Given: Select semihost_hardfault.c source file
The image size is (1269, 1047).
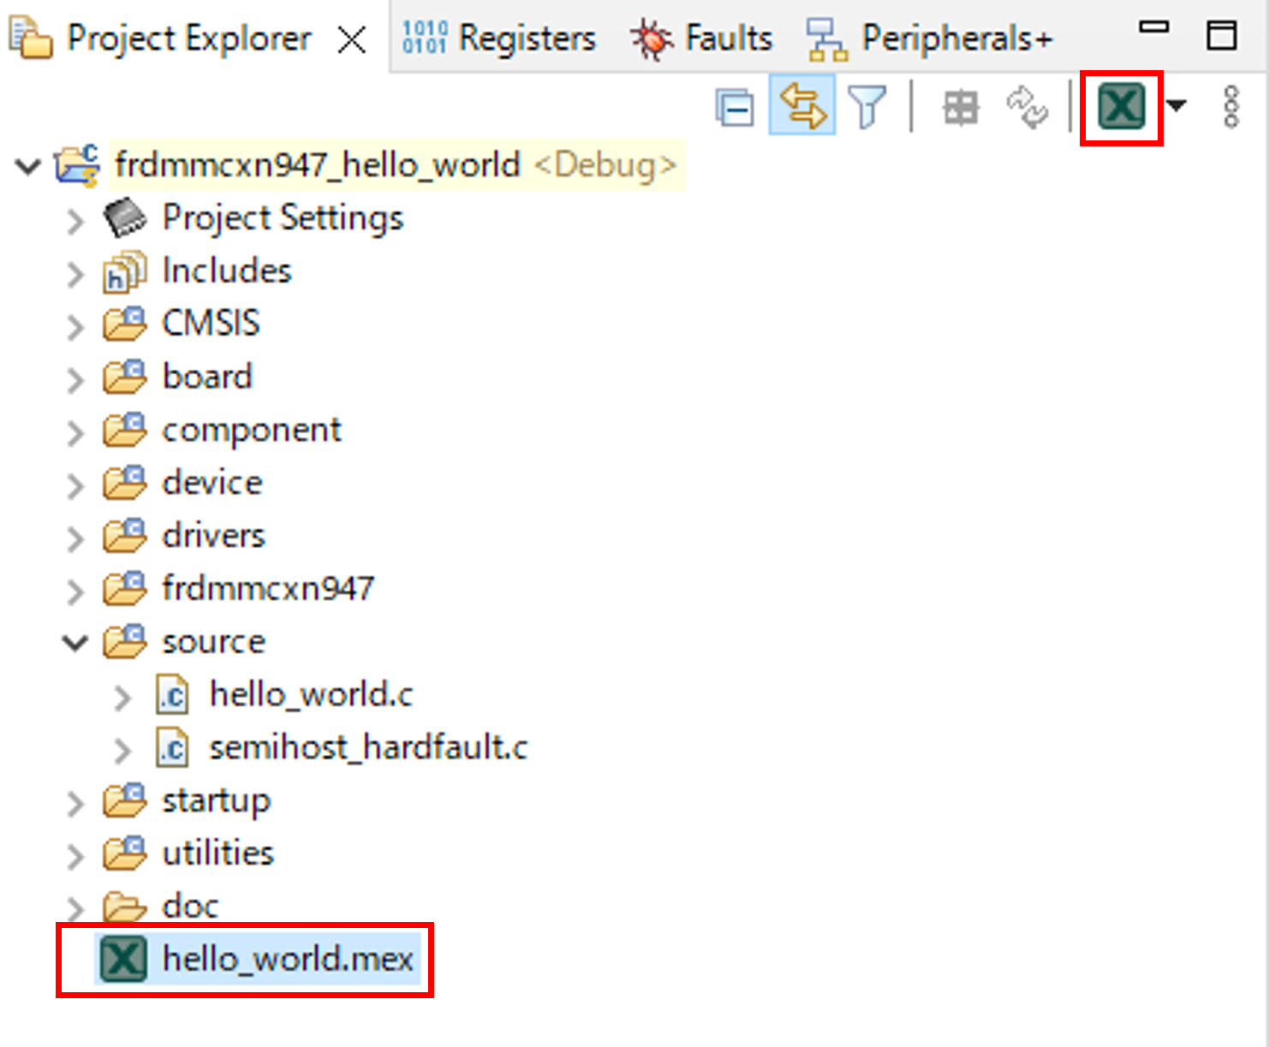Looking at the screenshot, I should click(x=367, y=747).
